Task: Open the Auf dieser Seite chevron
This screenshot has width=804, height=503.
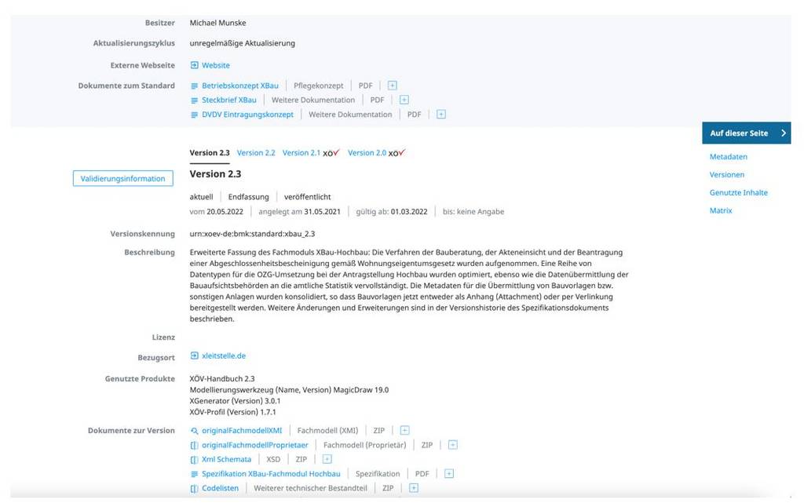Action: [785, 133]
